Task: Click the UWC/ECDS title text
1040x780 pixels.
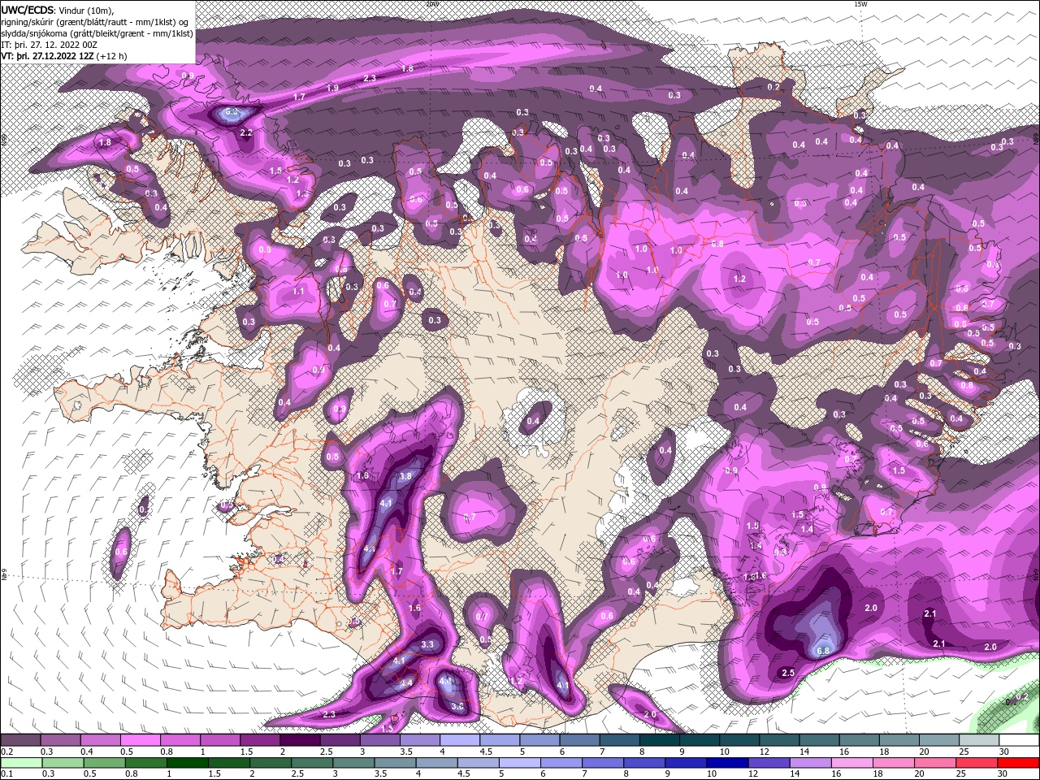Action: click(x=28, y=9)
